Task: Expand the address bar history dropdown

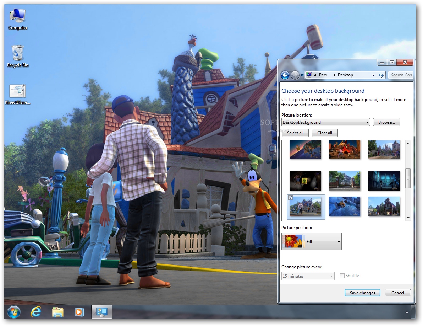Action: tap(373, 75)
